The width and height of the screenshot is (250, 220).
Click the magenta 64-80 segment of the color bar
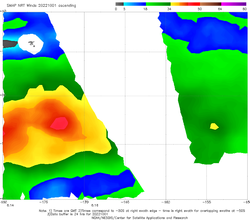coord(234,4)
